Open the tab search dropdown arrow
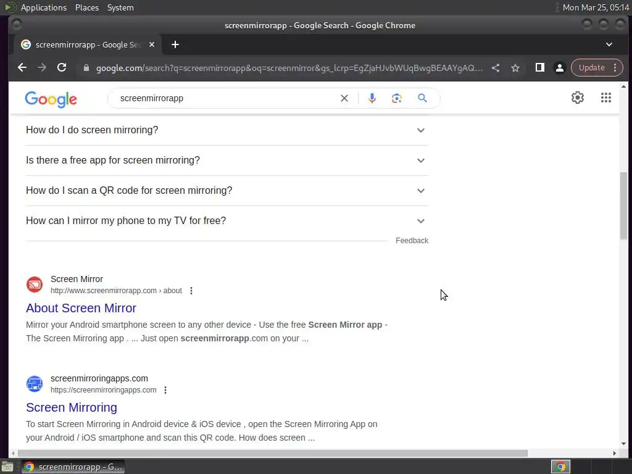 point(609,44)
